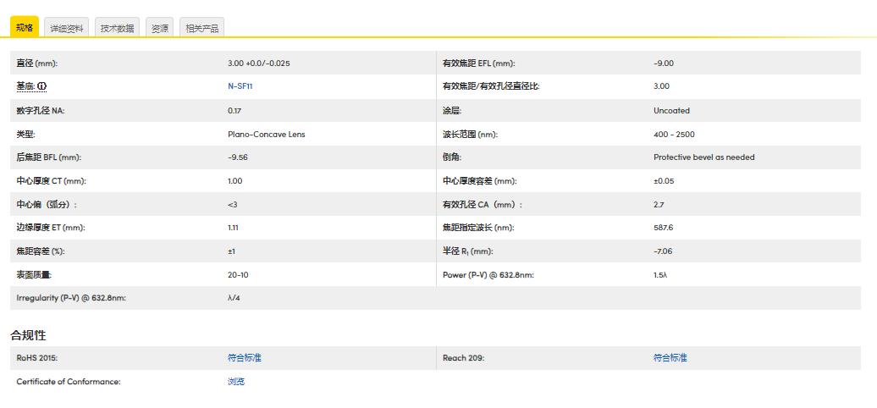This screenshot has height=408, width=877.
Task: Click the 表面质量 label
Action: click(34, 275)
